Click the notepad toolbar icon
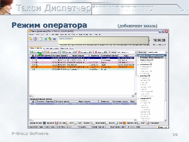 tap(41, 39)
